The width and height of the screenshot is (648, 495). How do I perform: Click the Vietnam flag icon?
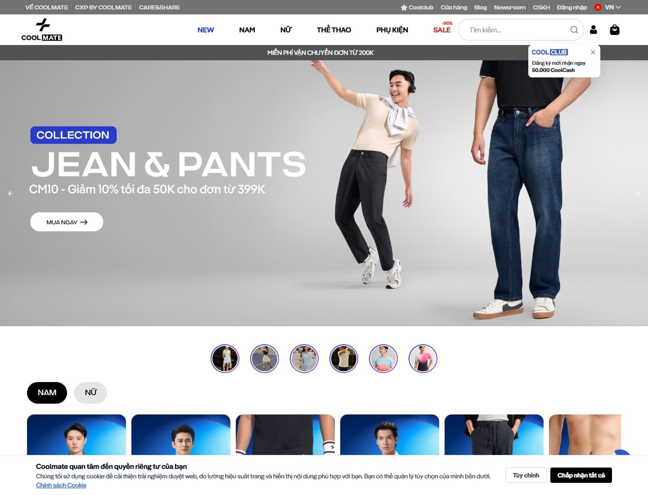(598, 7)
